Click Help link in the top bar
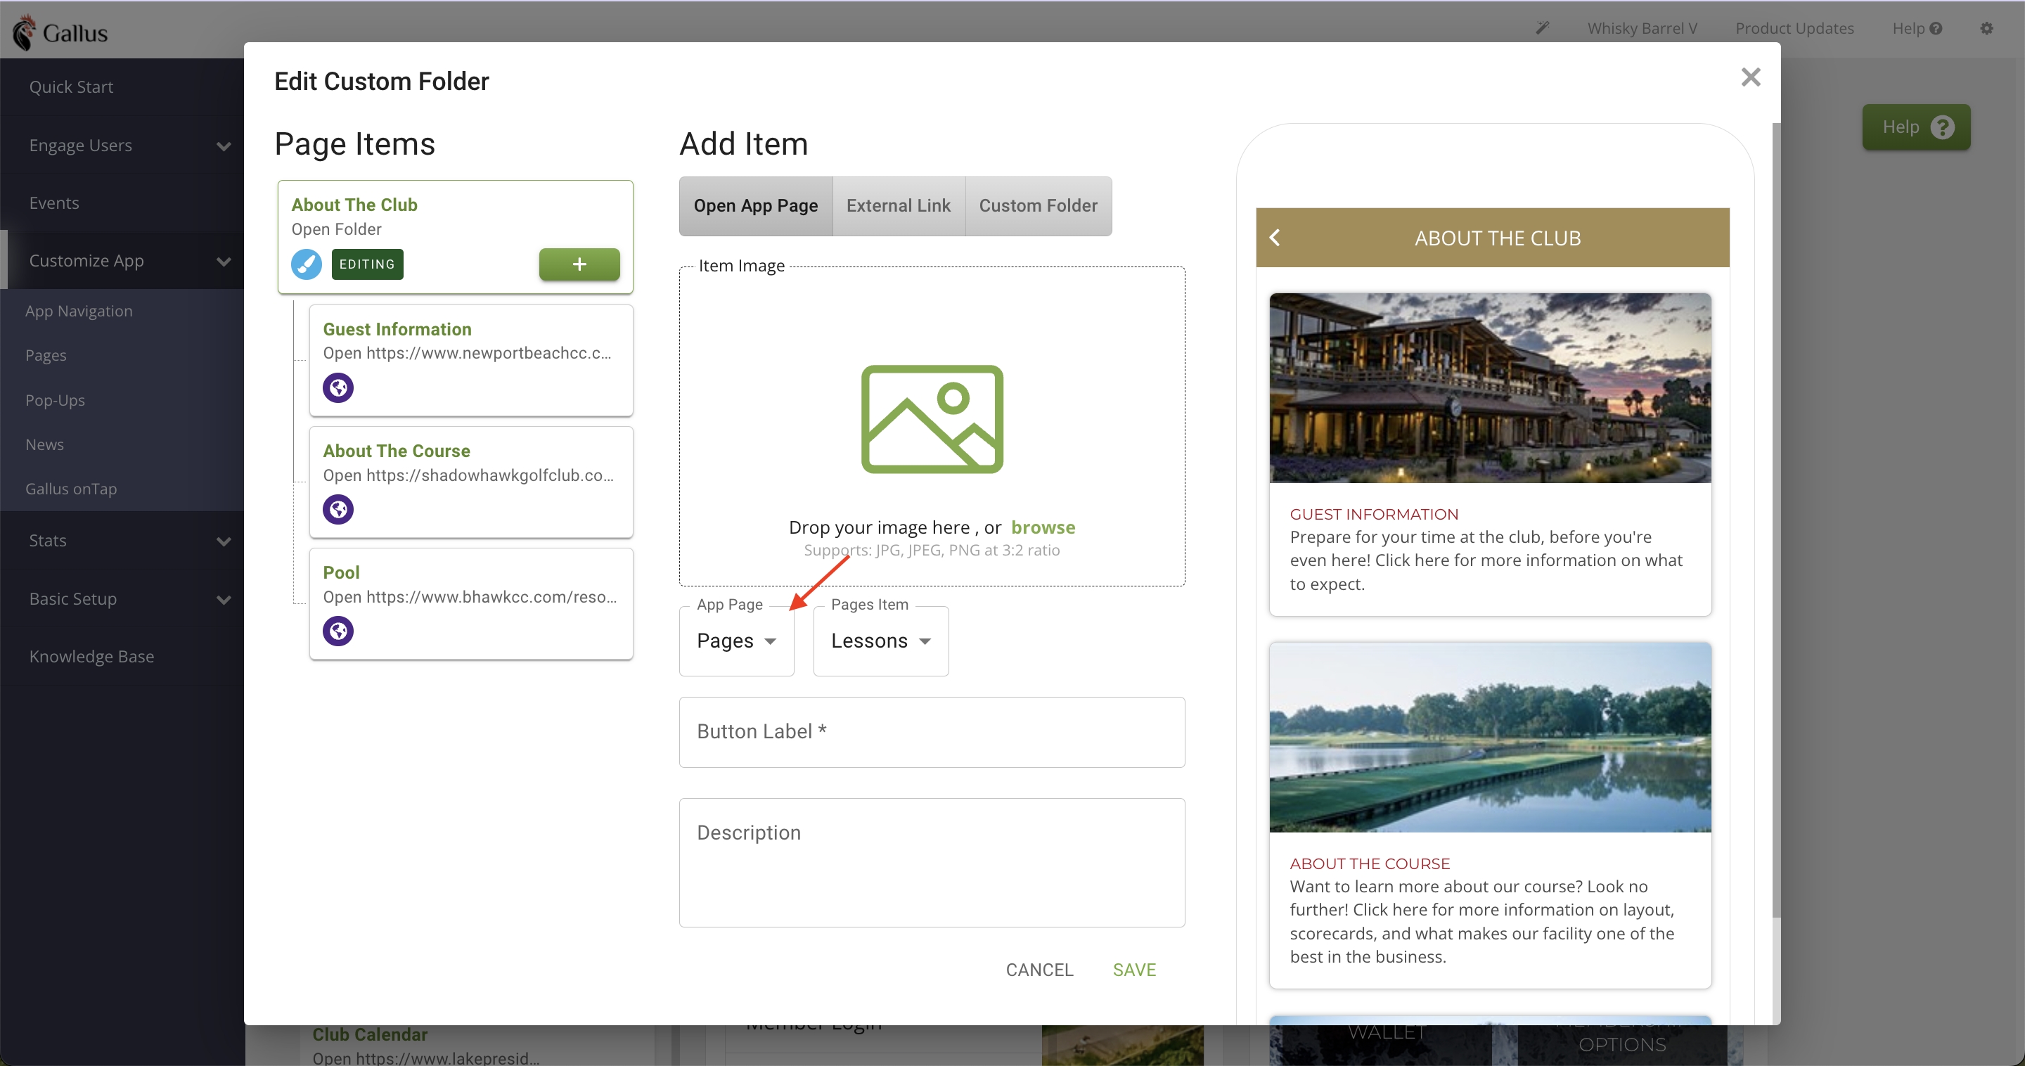The width and height of the screenshot is (2025, 1066). [1917, 28]
